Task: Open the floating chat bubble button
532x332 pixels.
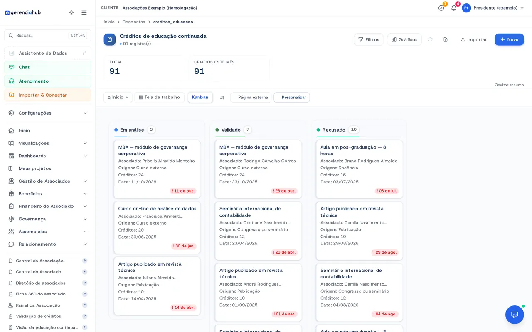Action: click(x=515, y=315)
